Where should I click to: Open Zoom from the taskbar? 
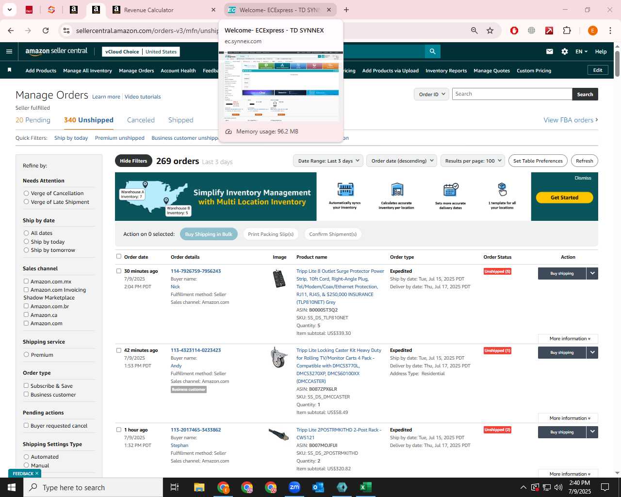[x=294, y=487]
